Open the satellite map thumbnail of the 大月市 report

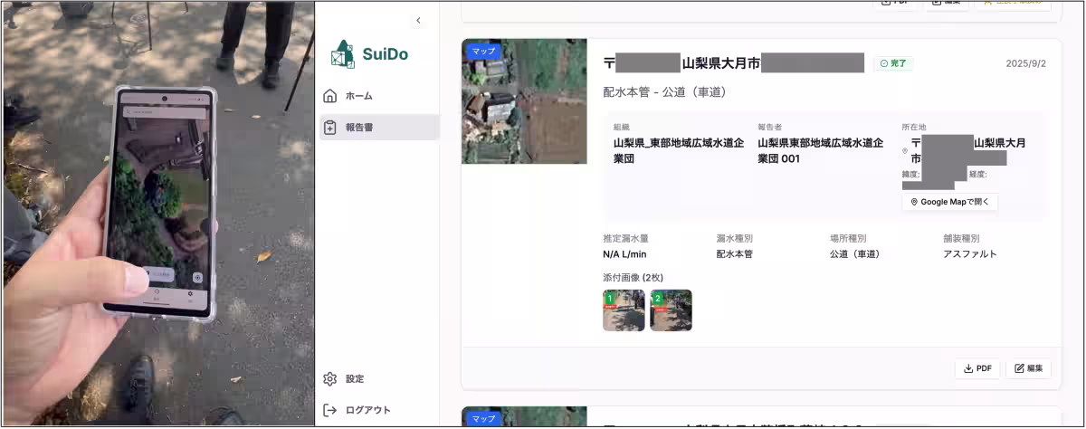tap(524, 101)
